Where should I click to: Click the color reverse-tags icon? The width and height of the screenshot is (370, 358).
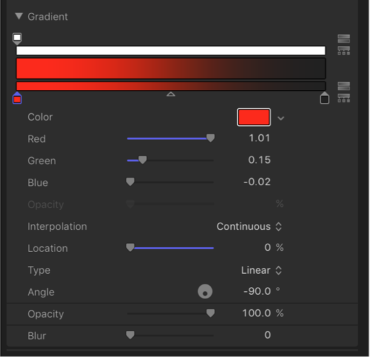(x=344, y=86)
